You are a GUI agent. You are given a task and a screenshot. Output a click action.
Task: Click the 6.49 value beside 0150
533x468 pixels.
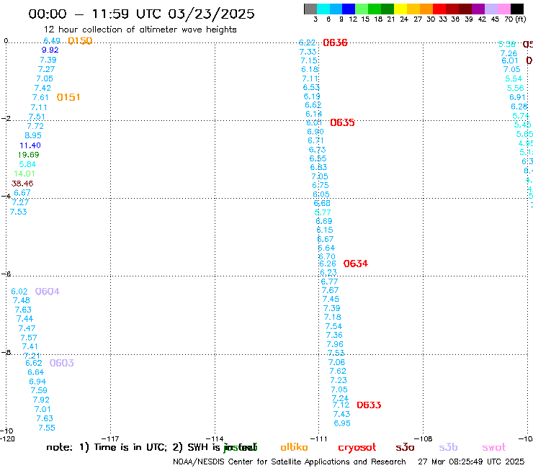pos(52,41)
